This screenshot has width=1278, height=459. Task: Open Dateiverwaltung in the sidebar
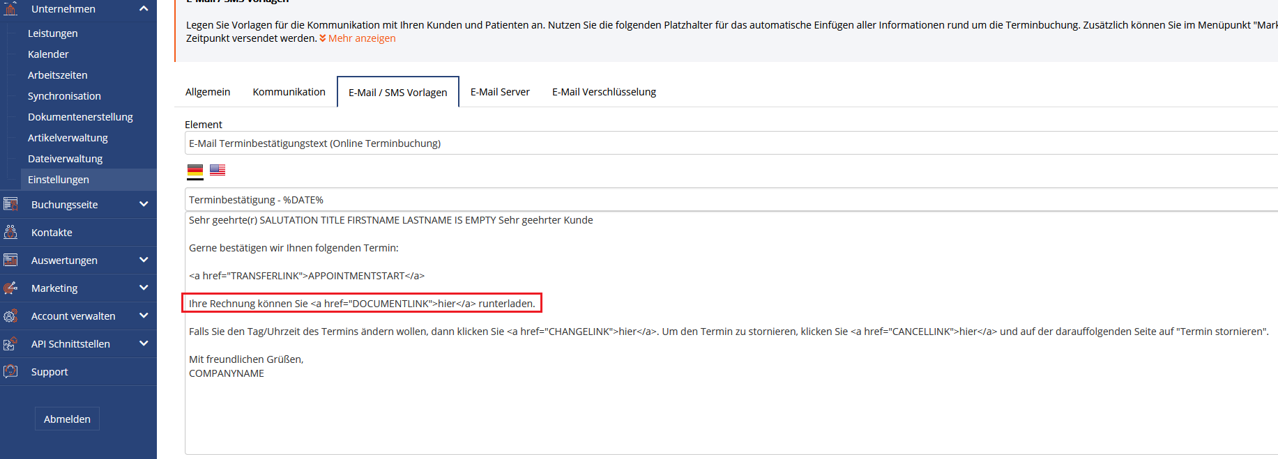[65, 159]
